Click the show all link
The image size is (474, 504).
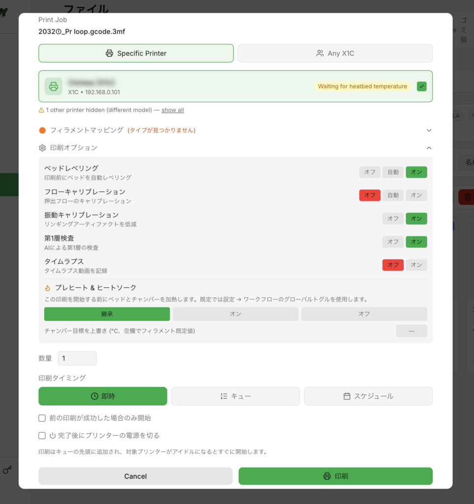[173, 110]
